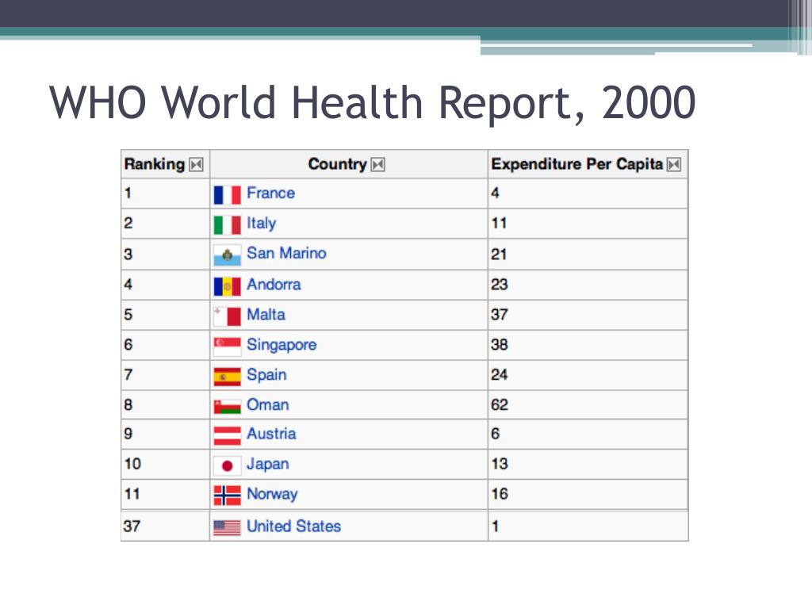
Task: Select expenditure value 13 in Japan row
Action: [x=500, y=463]
